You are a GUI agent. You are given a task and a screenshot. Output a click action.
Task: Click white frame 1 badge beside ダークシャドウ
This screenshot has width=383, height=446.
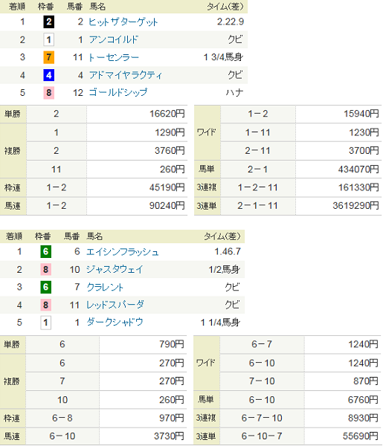pyautogui.click(x=45, y=323)
